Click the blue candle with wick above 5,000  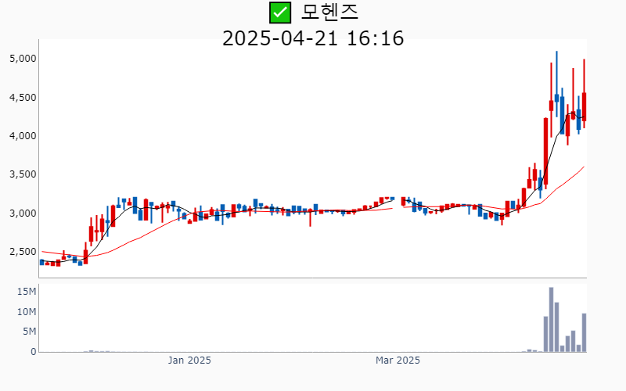[x=556, y=84]
